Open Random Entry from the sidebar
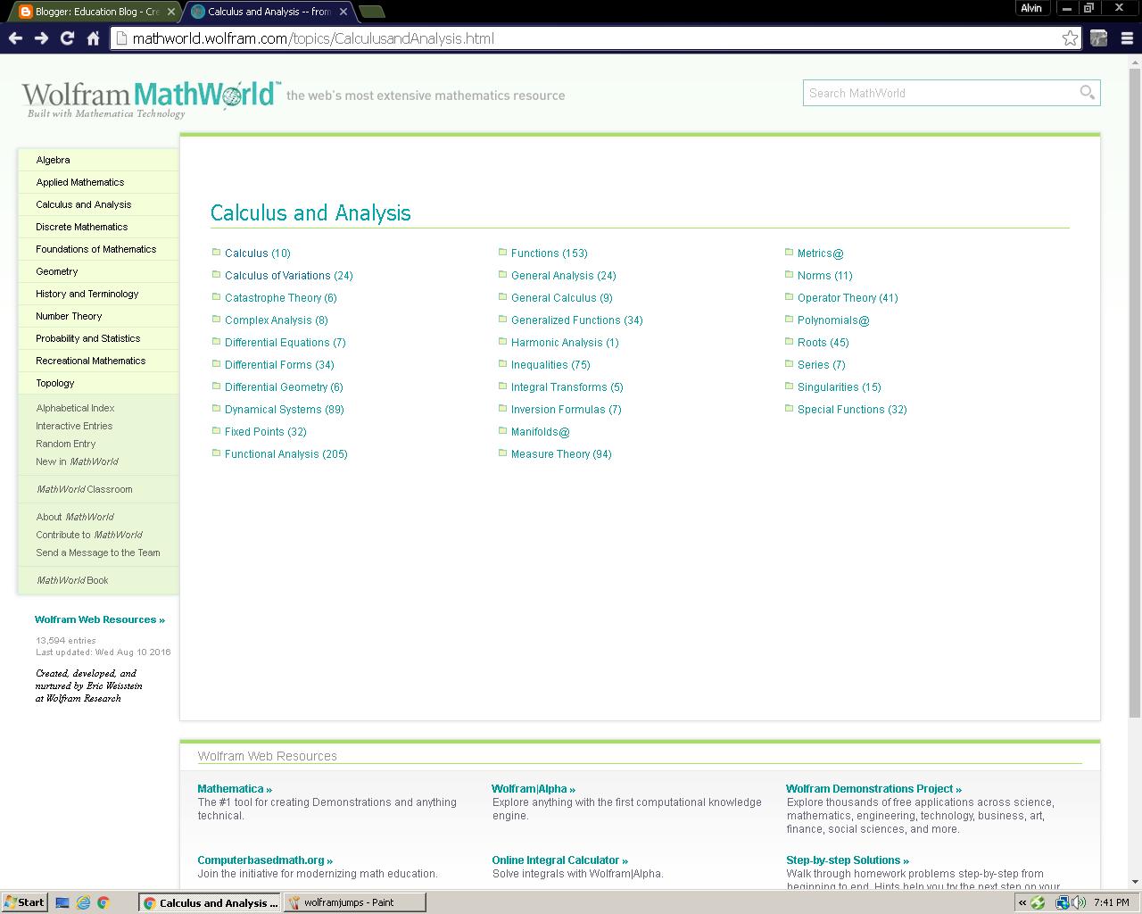Viewport: 1142px width, 914px height. pos(66,444)
